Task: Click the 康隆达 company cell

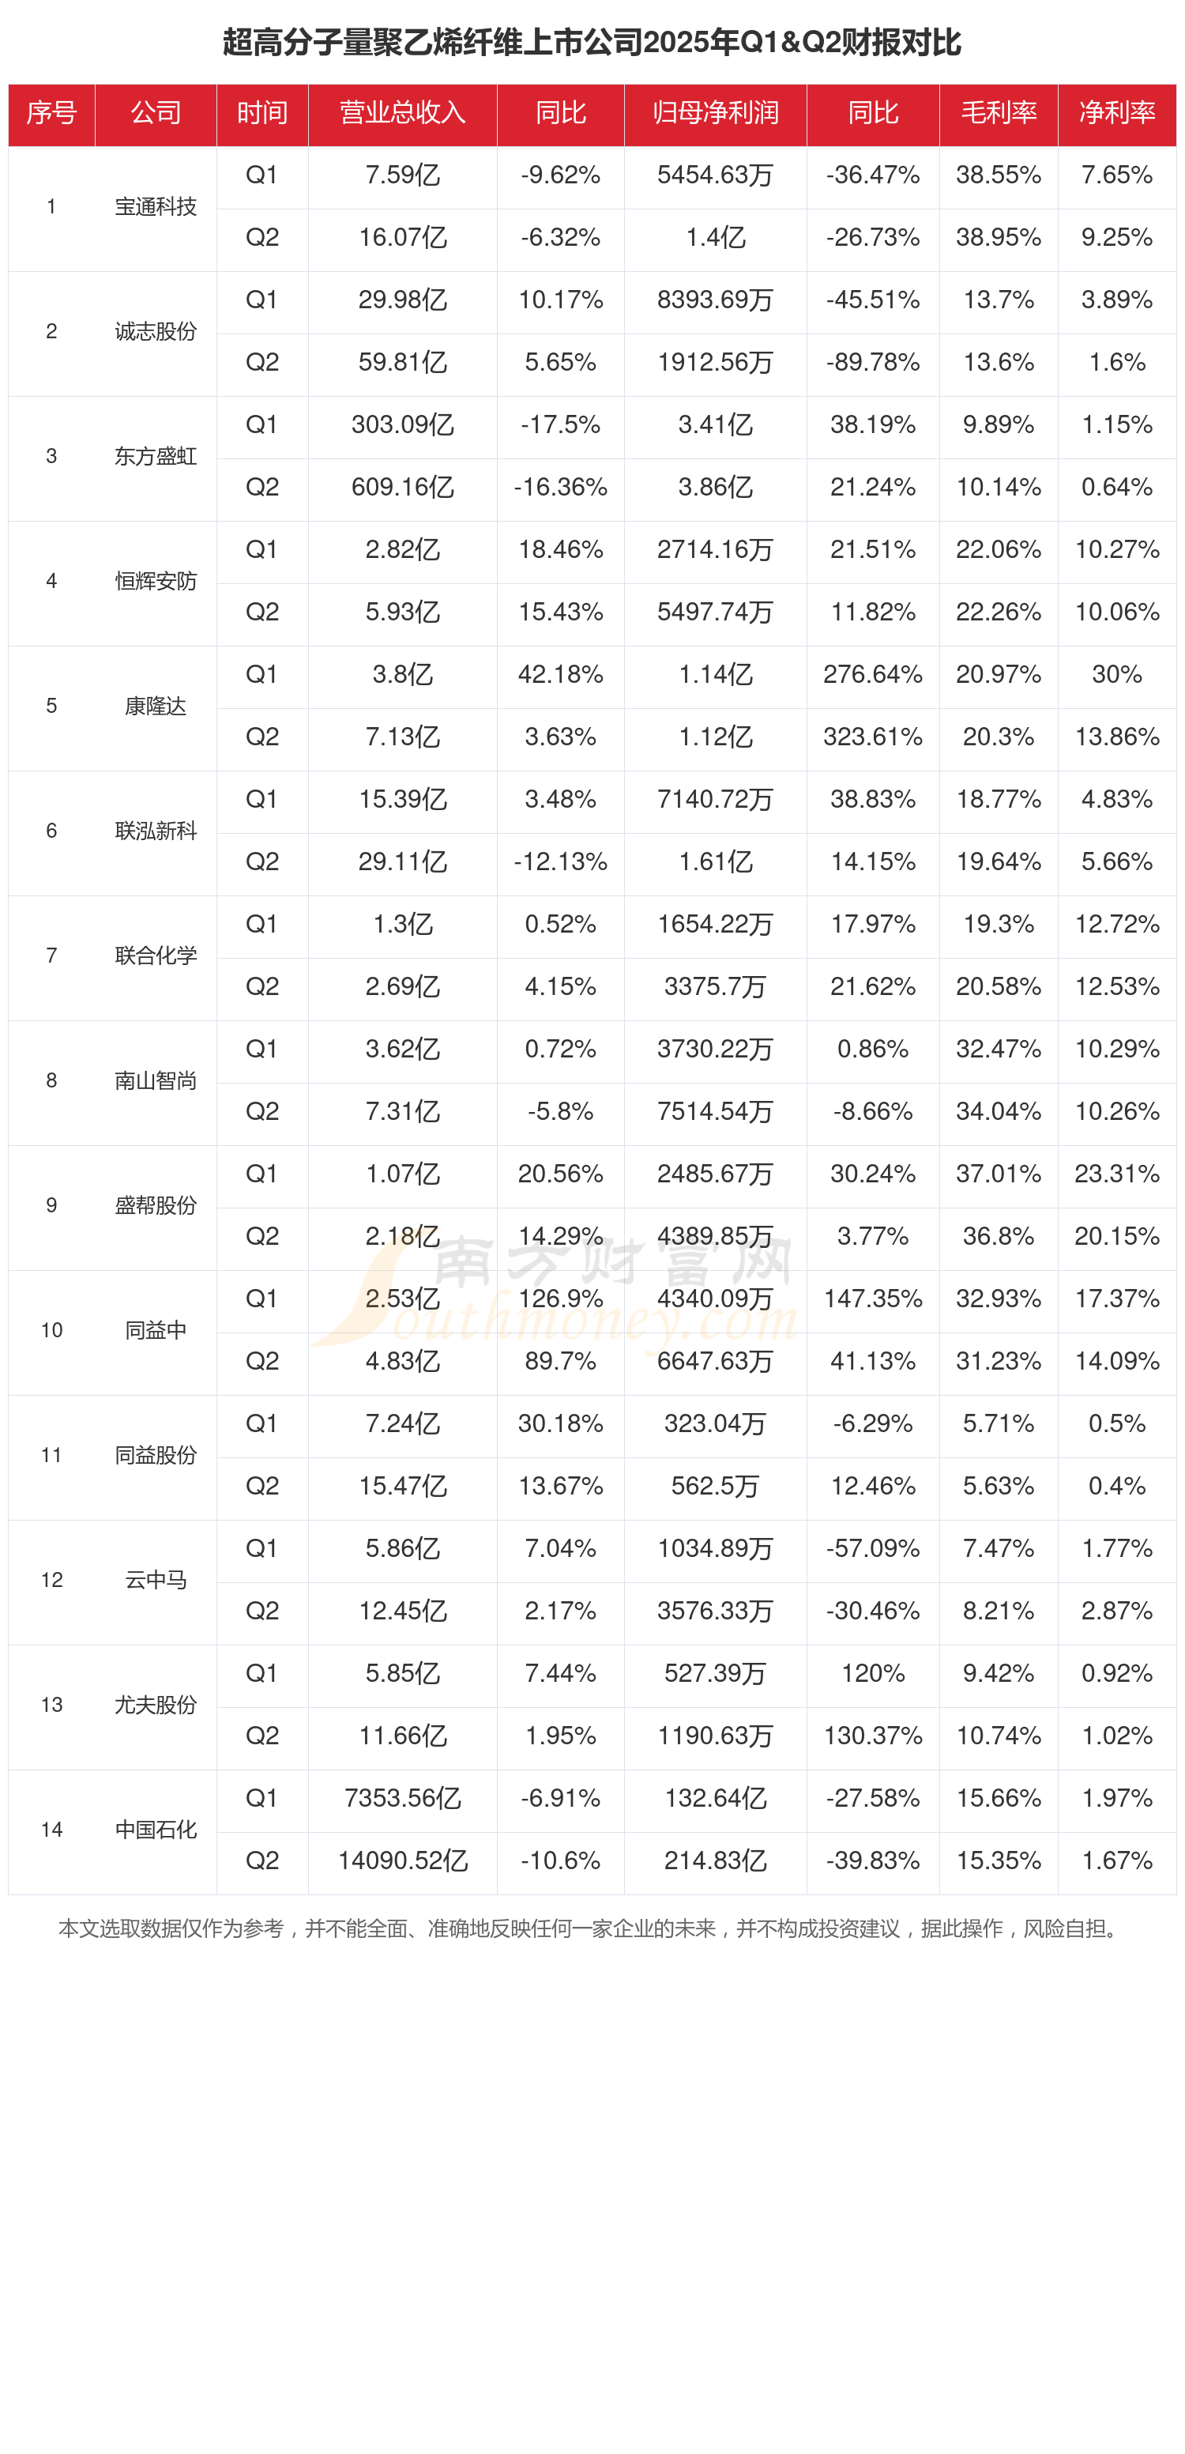Action: pyautogui.click(x=156, y=706)
